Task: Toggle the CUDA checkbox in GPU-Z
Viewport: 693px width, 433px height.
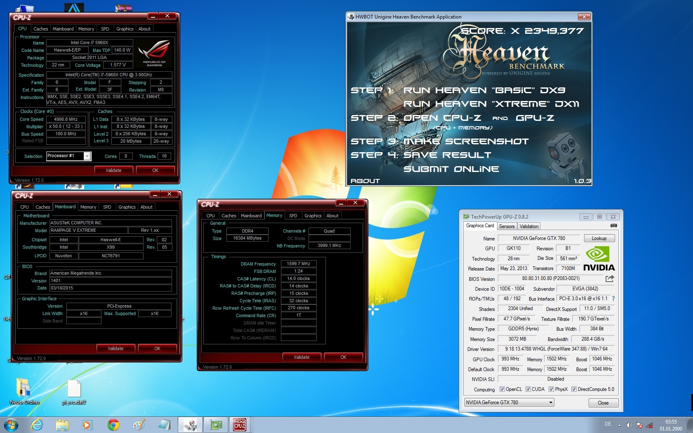Action: pos(528,389)
